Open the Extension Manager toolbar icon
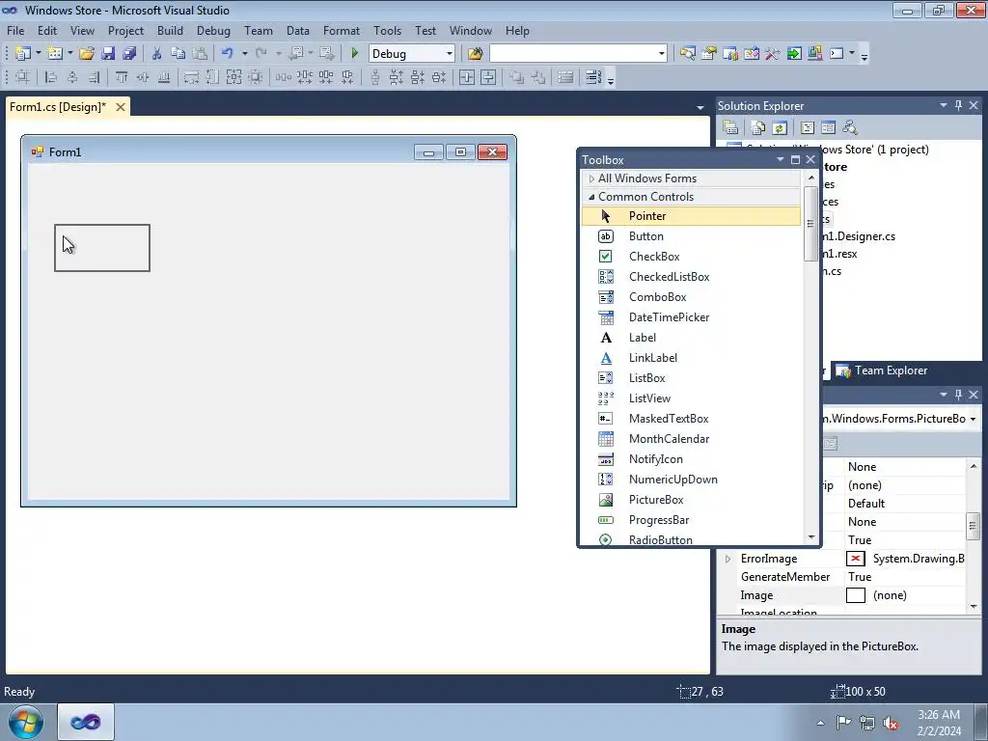988x741 pixels. [x=815, y=54]
